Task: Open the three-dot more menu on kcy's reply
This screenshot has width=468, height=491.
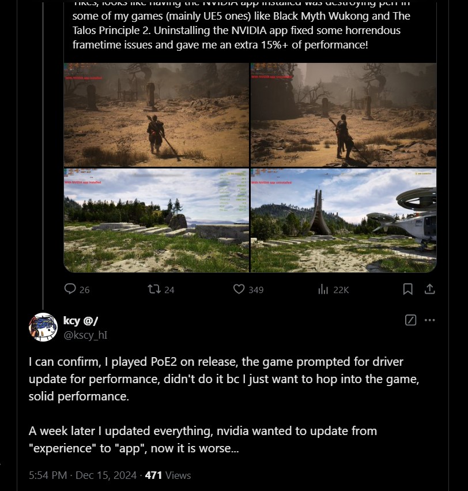Action: pos(430,320)
